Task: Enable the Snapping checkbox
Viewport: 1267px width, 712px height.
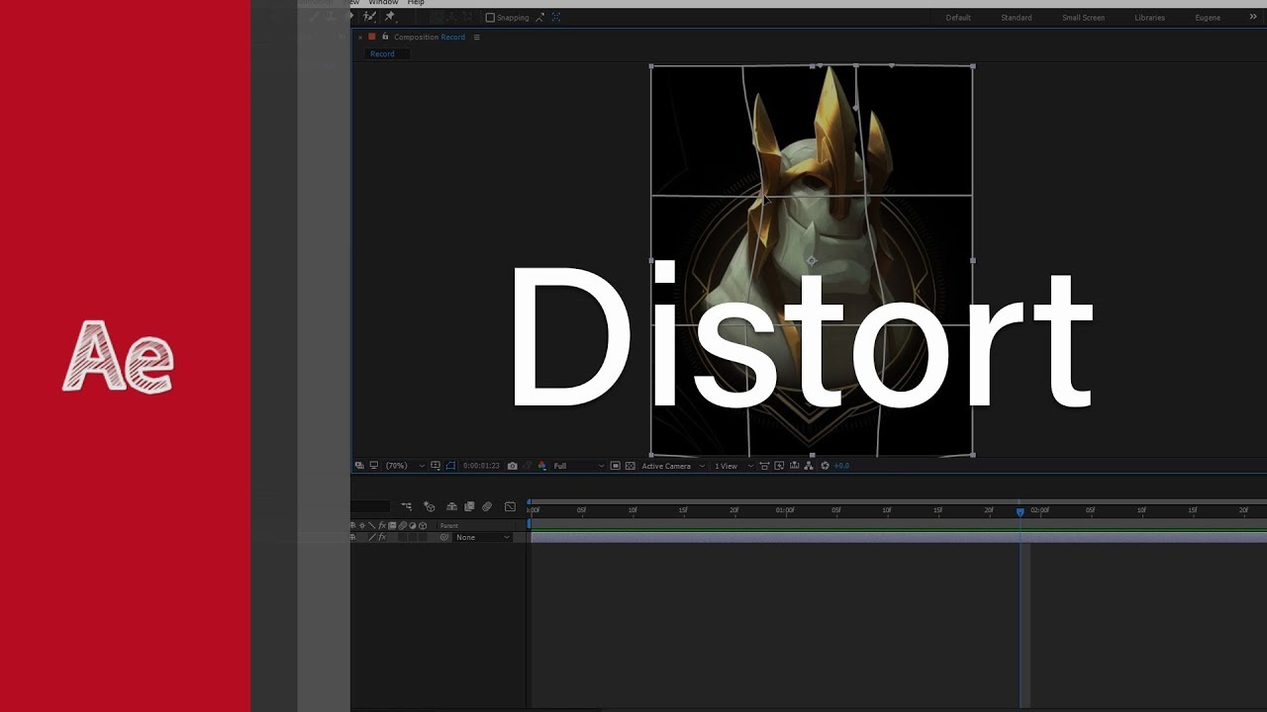Action: point(490,18)
